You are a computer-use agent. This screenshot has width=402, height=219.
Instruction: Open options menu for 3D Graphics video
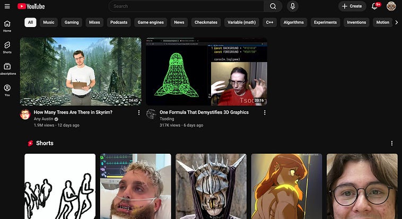(265, 112)
